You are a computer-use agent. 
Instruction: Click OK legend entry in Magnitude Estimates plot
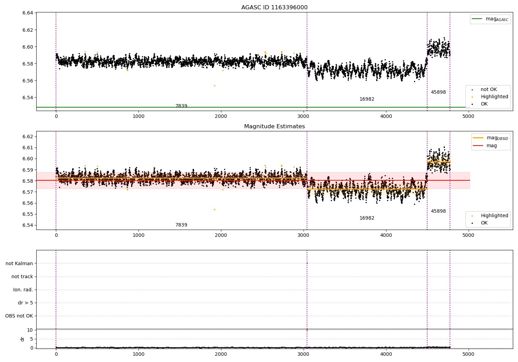(x=479, y=223)
